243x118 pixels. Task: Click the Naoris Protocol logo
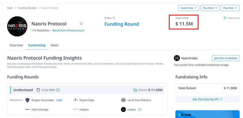click(x=17, y=26)
